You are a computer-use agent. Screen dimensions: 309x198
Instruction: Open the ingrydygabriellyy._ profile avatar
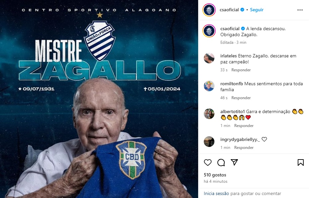(x=209, y=142)
